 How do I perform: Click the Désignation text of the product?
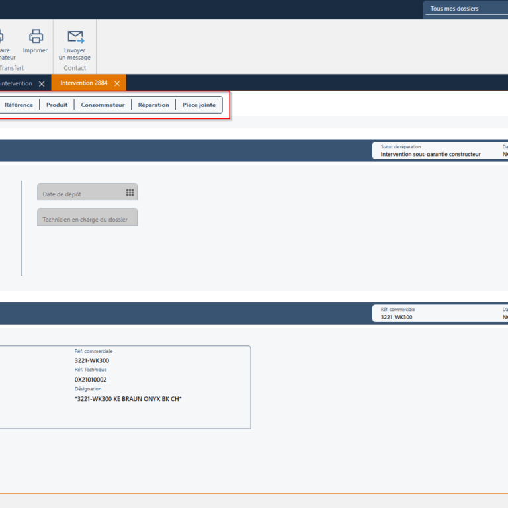pos(128,399)
